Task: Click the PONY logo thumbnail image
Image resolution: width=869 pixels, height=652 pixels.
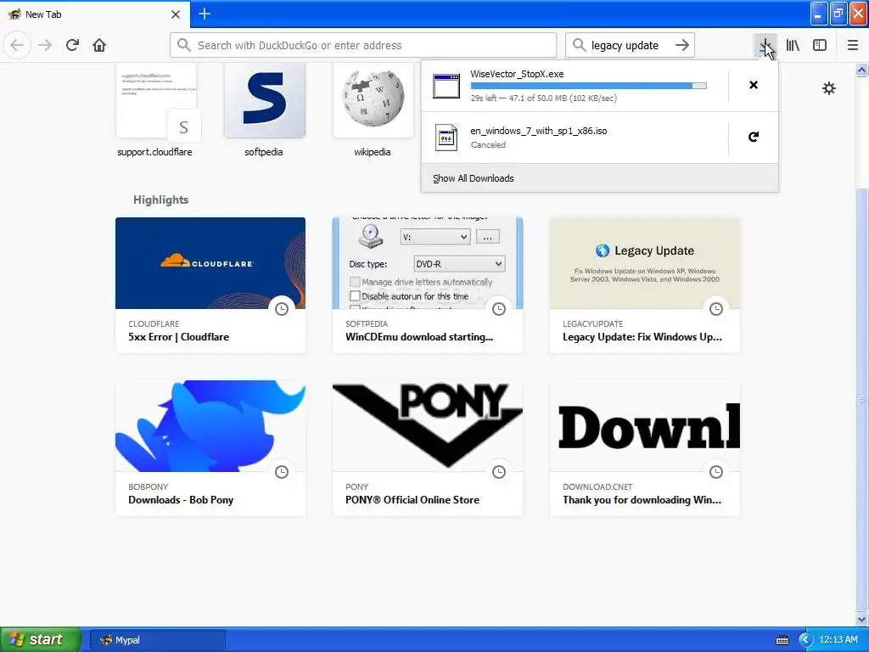Action: point(428,426)
